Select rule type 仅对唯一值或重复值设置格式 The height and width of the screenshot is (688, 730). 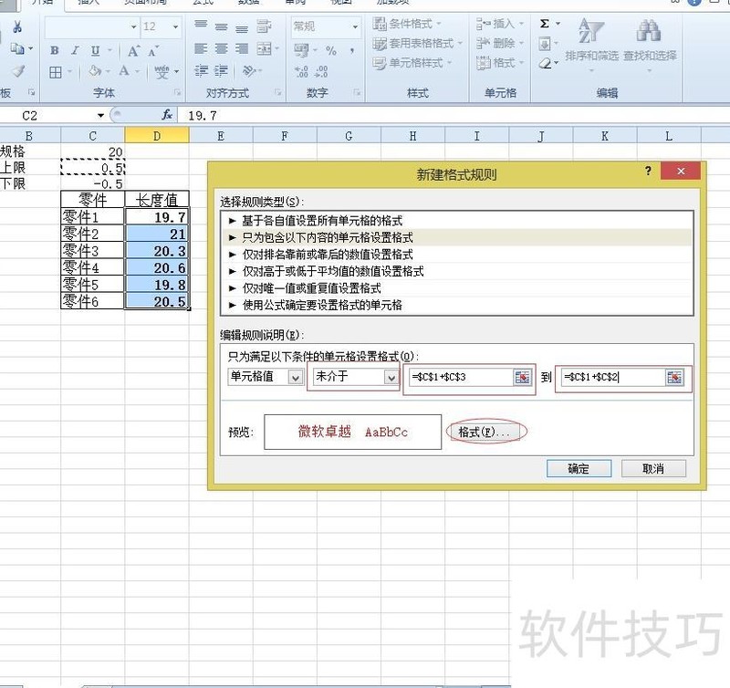pos(310,287)
